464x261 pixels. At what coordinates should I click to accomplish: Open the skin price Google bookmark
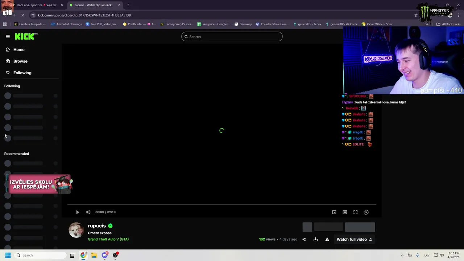(x=214, y=24)
